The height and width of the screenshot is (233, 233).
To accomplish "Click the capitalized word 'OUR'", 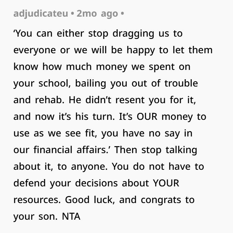I will 147,116.
